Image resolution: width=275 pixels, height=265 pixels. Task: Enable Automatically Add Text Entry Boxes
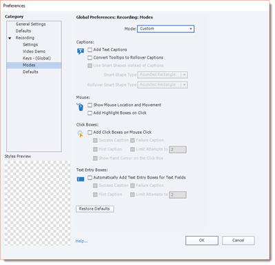coord(90,177)
